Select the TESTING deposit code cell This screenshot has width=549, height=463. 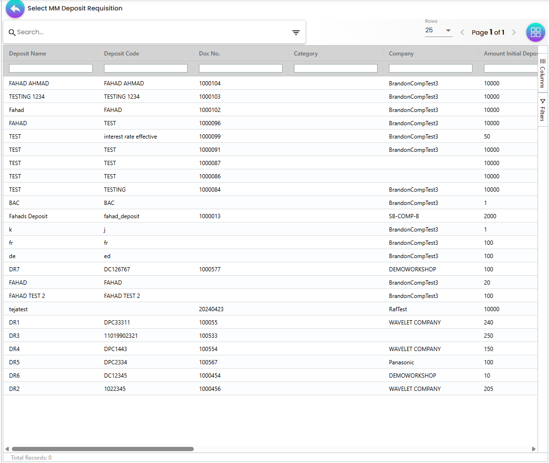pyautogui.click(x=115, y=190)
